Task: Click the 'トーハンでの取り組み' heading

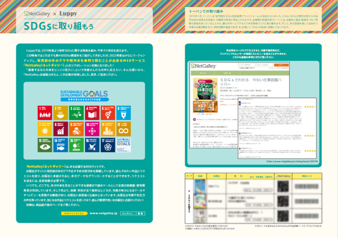Action: click(206, 11)
